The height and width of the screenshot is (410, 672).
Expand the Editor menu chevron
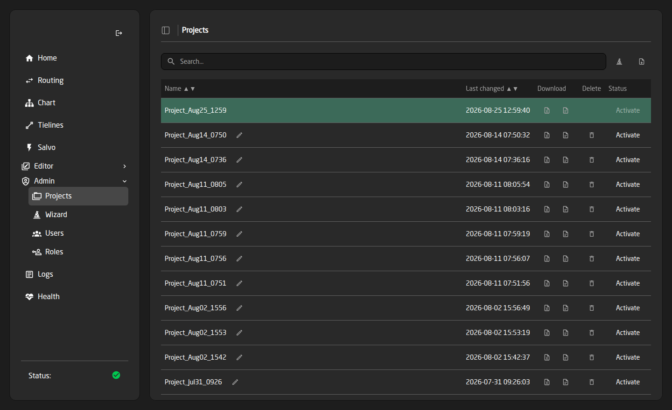125,166
